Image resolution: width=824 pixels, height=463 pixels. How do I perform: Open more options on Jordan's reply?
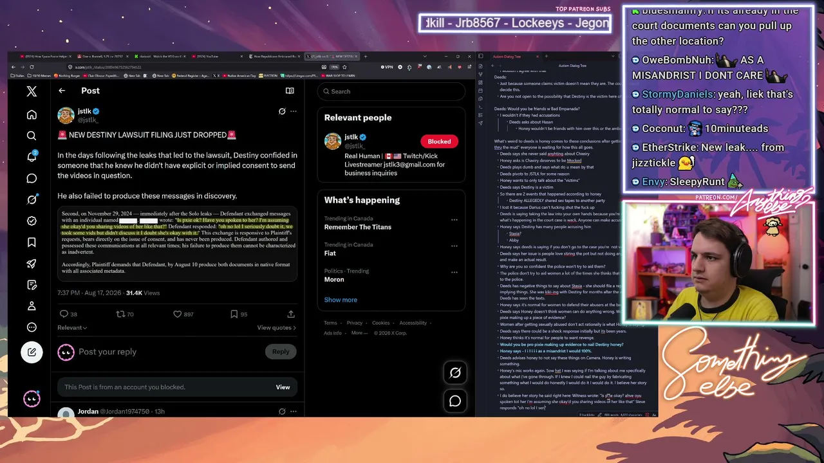294,412
